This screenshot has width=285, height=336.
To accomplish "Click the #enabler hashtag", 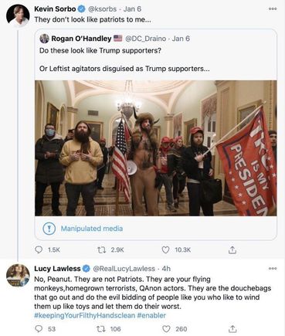I will click(x=151, y=315).
